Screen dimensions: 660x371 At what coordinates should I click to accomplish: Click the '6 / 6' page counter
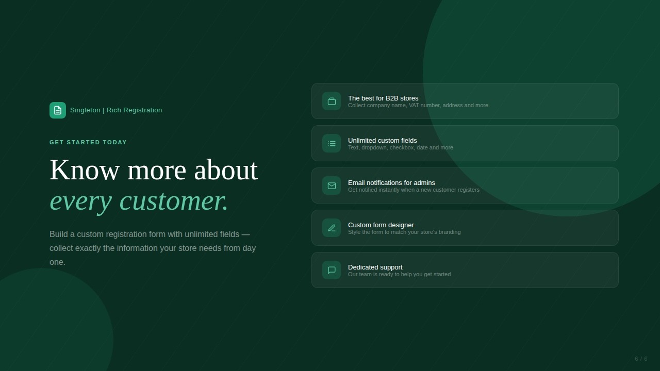[641, 359]
